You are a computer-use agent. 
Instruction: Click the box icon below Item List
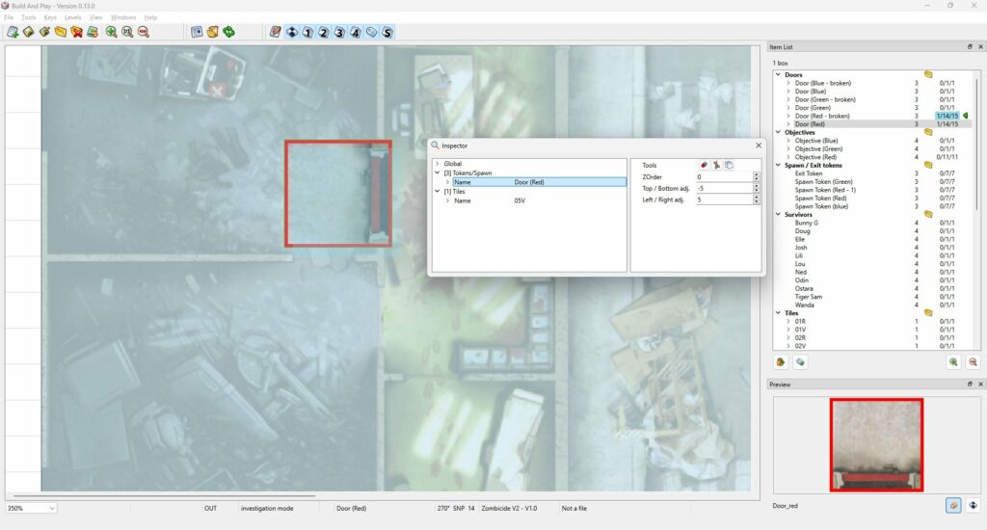[x=781, y=362]
